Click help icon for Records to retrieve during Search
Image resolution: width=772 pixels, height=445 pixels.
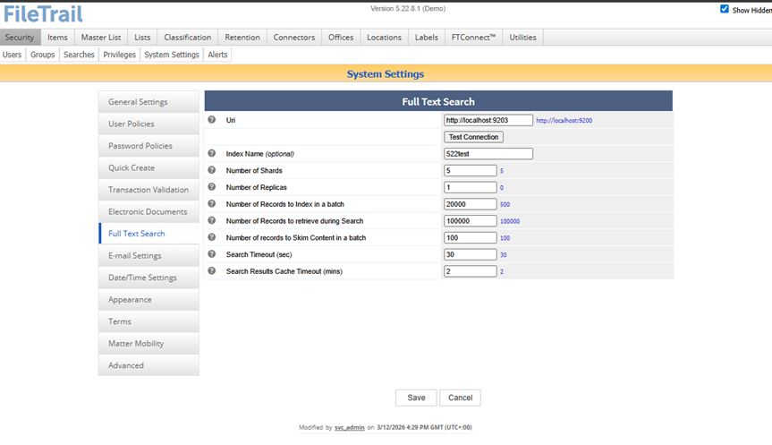212,220
